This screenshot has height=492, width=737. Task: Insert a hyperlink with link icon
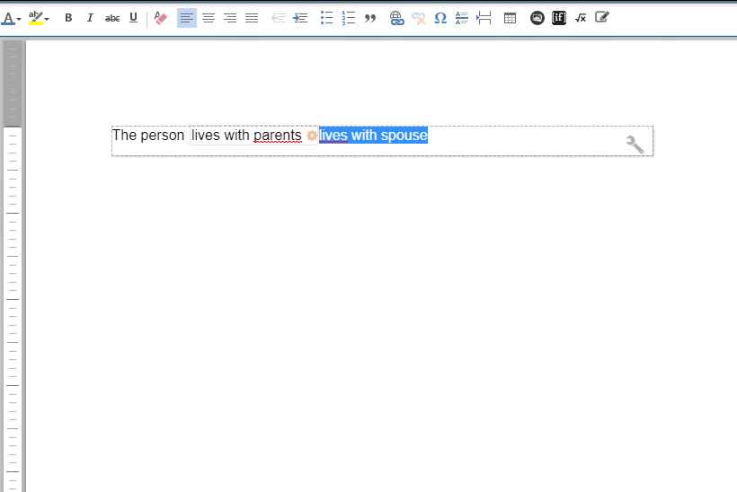[396, 18]
